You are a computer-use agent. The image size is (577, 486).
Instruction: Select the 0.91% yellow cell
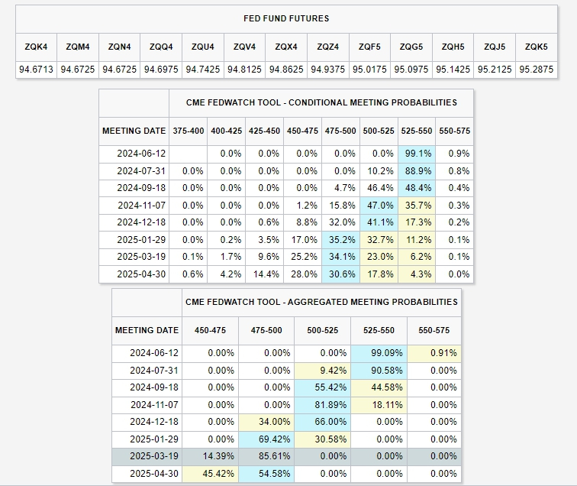[x=434, y=353]
